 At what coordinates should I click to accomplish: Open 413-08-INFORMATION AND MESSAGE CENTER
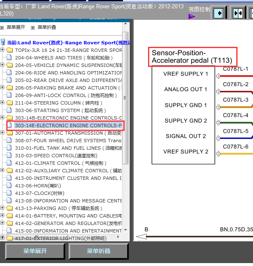(68, 201)
